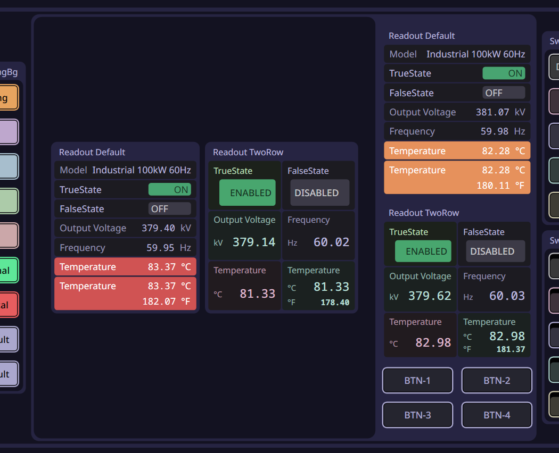Screen dimensions: 559x453
Task: Click the dusty pink button in left column
Action: pyautogui.click(x=8, y=236)
